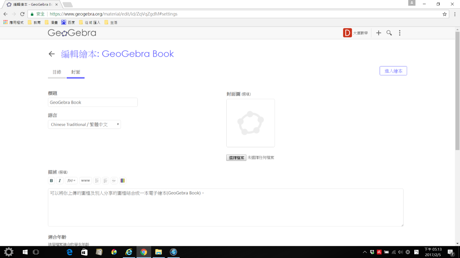460x258 pixels.
Task: Go back using the arrow beside 編輯繪本
Action: [52, 54]
